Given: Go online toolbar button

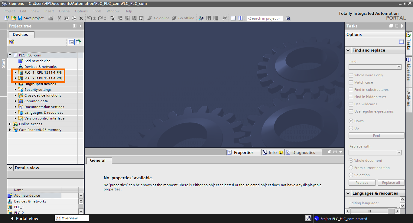Looking at the screenshot, I should point(158,18).
